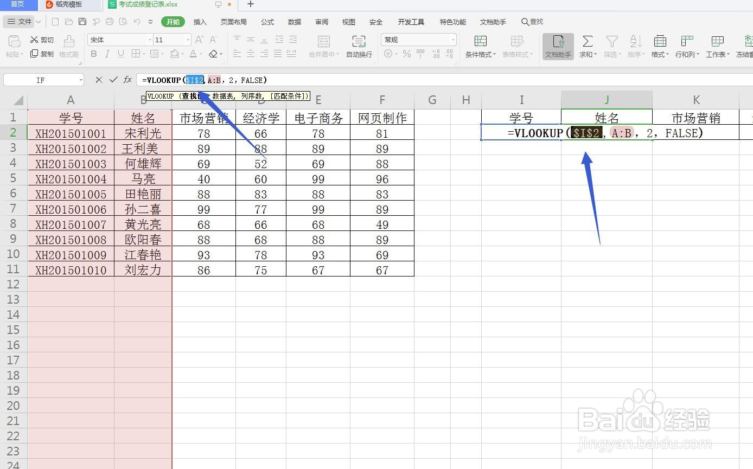Toggle vertical middle alignment icon
The height and width of the screenshot is (469, 753).
(x=251, y=40)
